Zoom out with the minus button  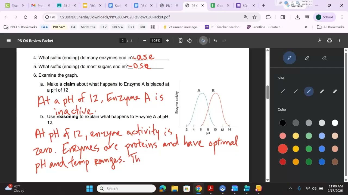[145, 41]
